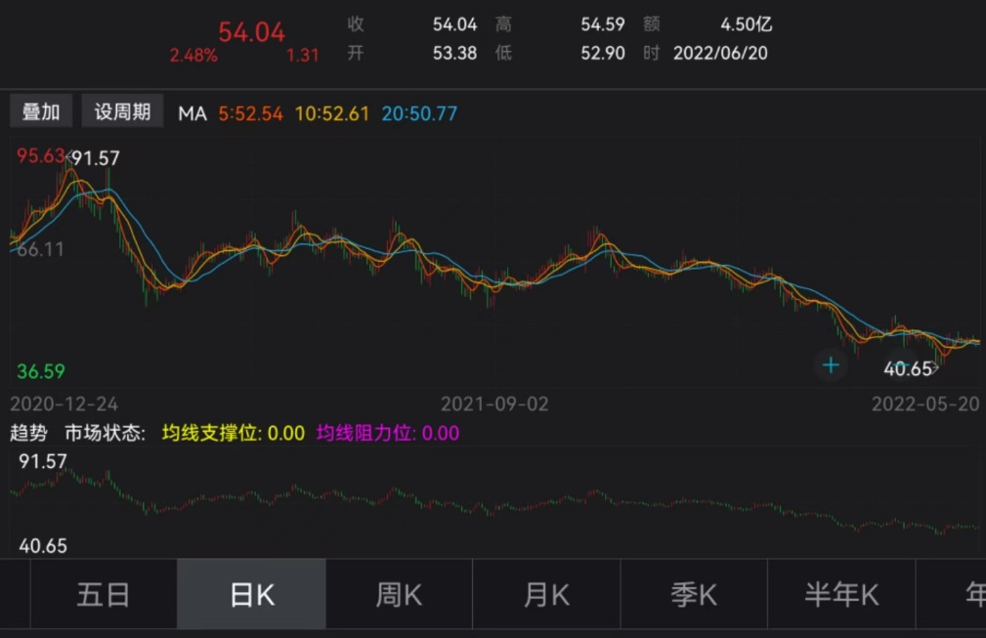Image resolution: width=986 pixels, height=638 pixels.
Task: Click the 市场状态 label
Action: 105,433
